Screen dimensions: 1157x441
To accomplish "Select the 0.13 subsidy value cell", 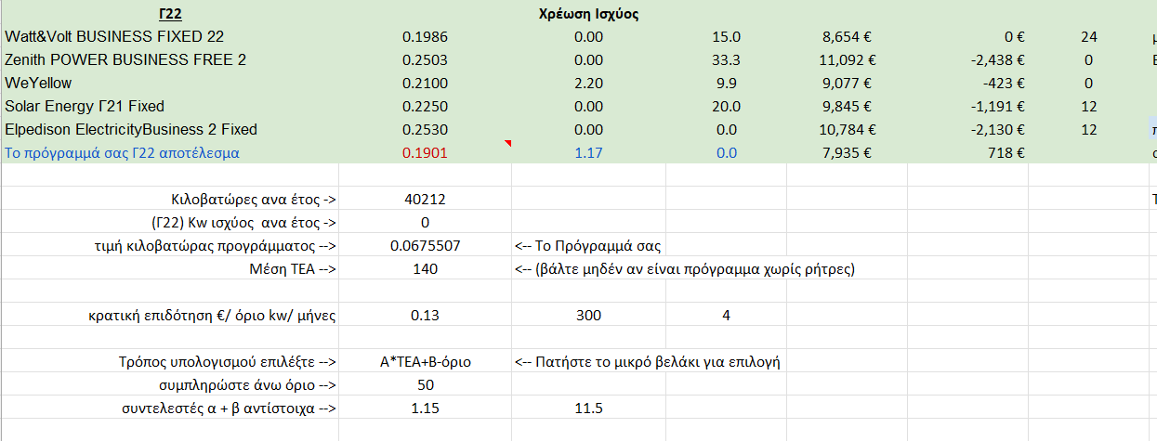I will click(x=425, y=316).
